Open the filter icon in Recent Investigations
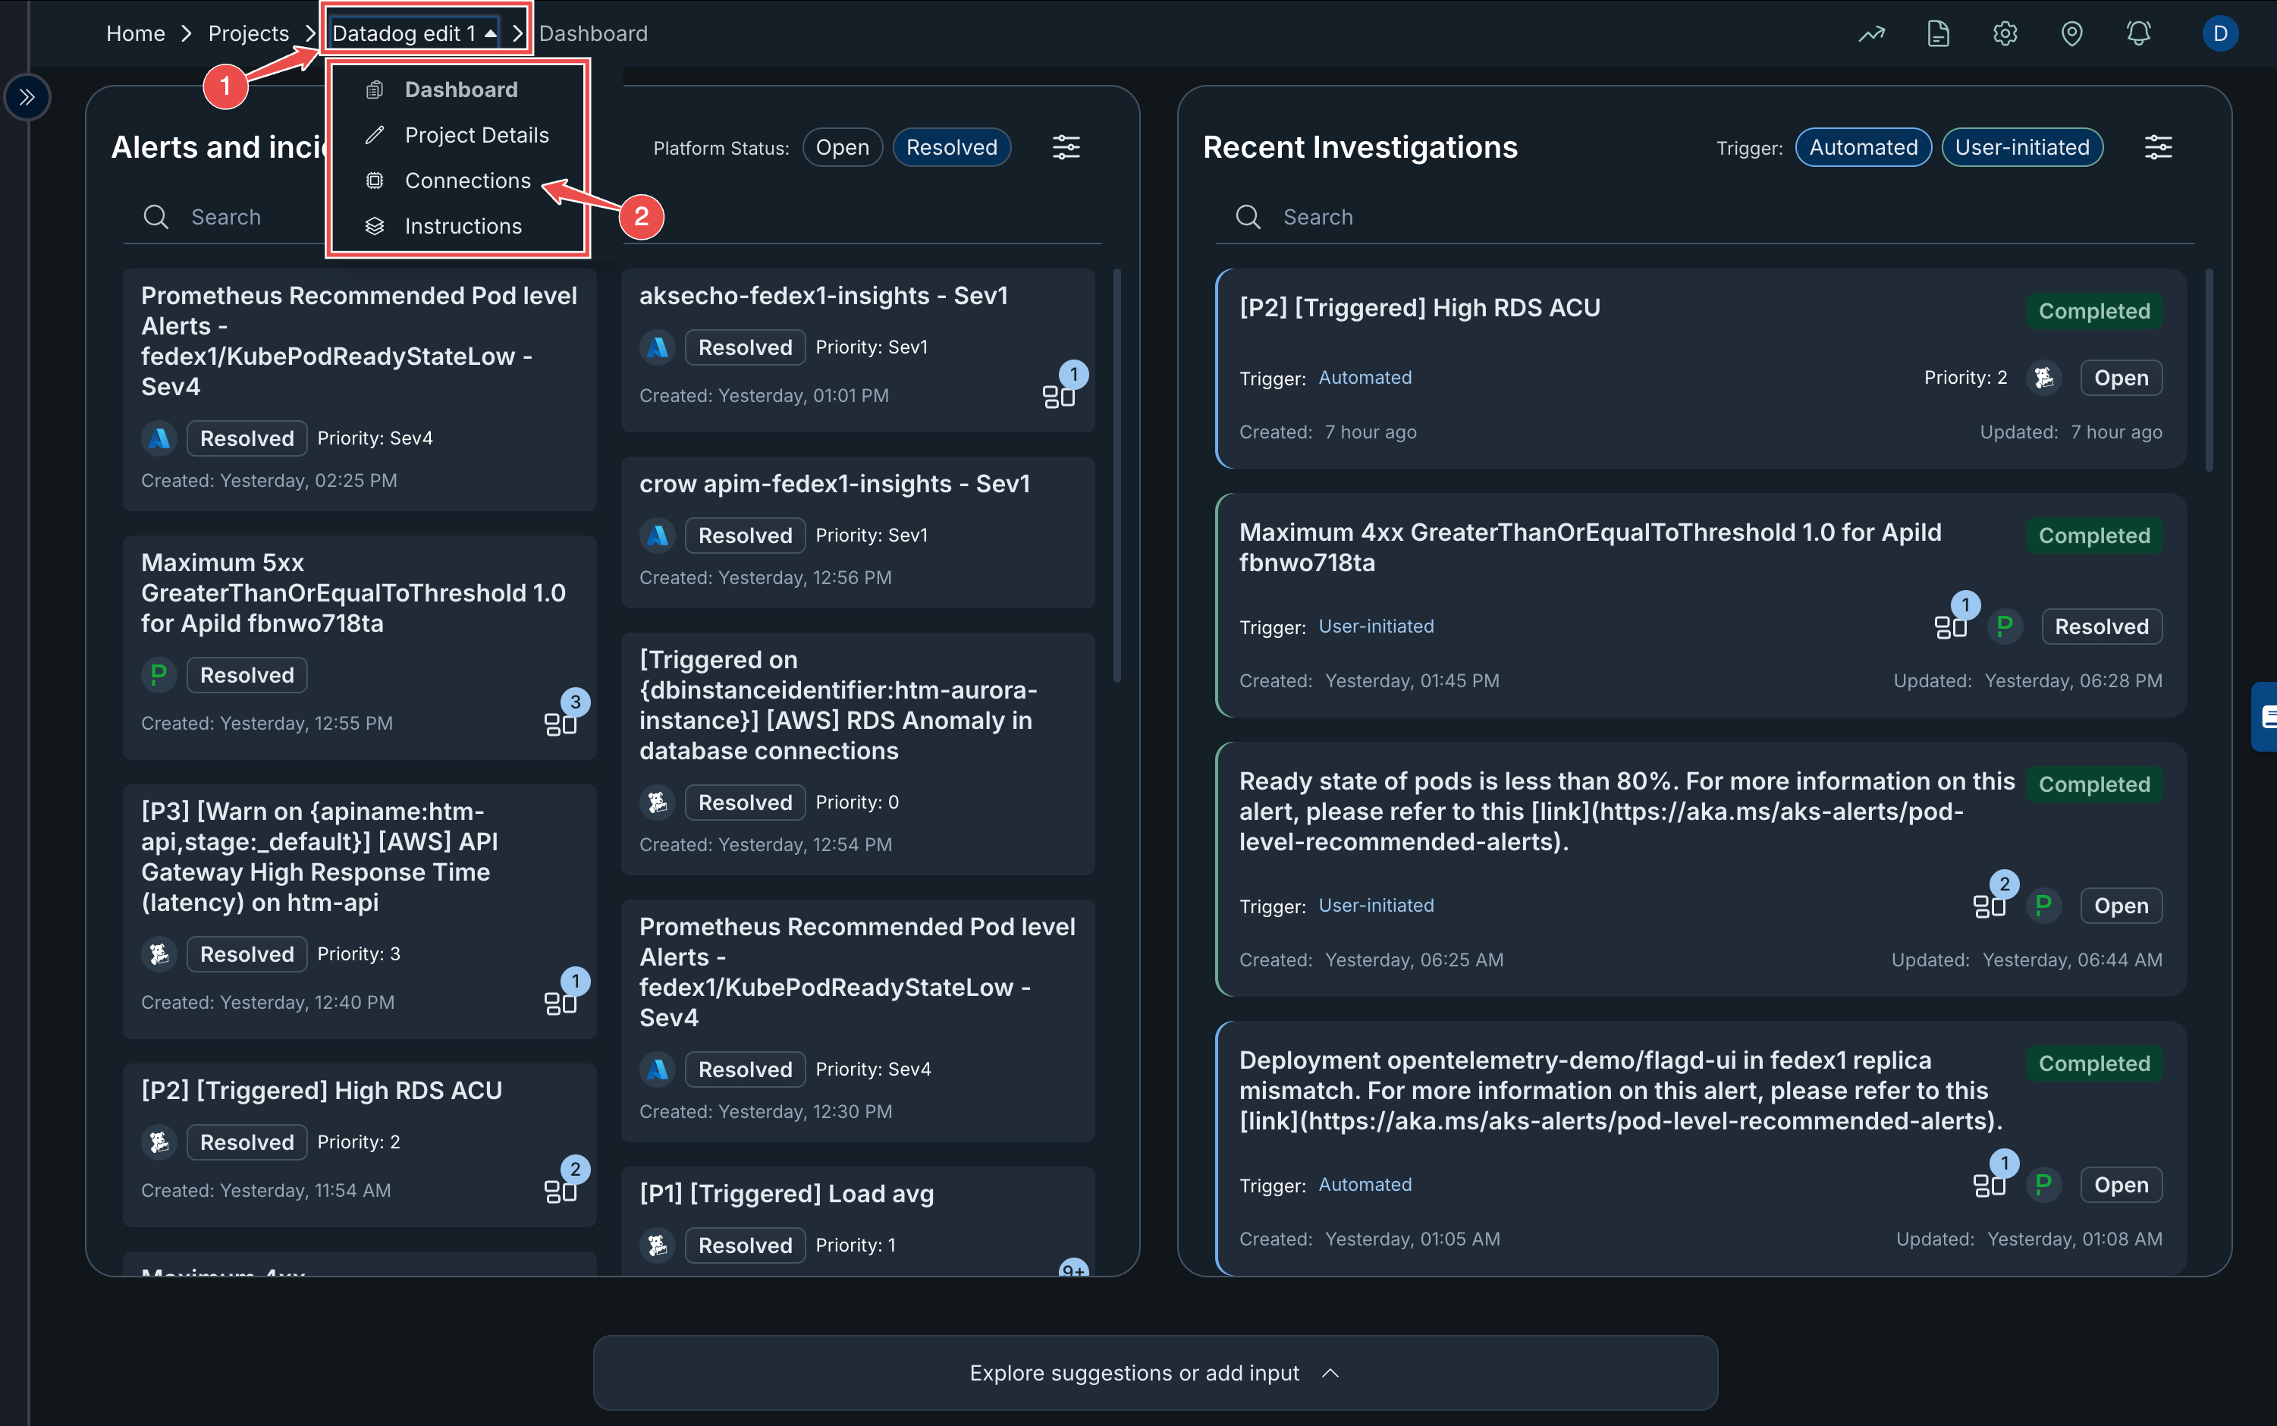The image size is (2277, 1426). pos(2159,147)
